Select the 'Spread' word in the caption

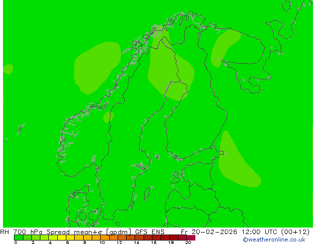58,232
